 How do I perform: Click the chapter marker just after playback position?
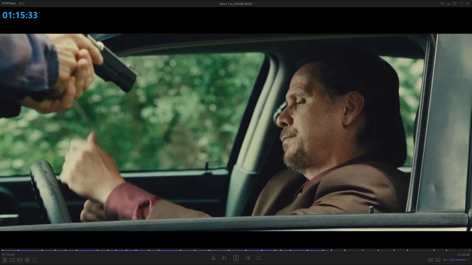331,250
